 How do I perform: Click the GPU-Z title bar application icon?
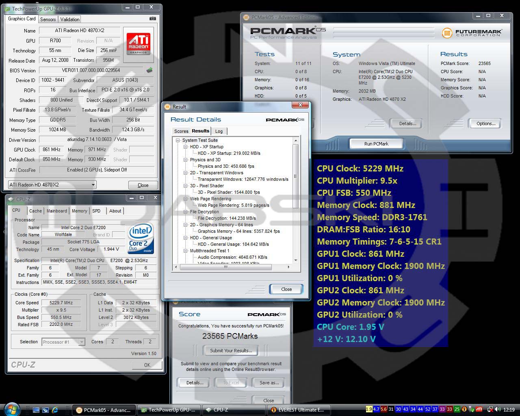pyautogui.click(x=7, y=8)
